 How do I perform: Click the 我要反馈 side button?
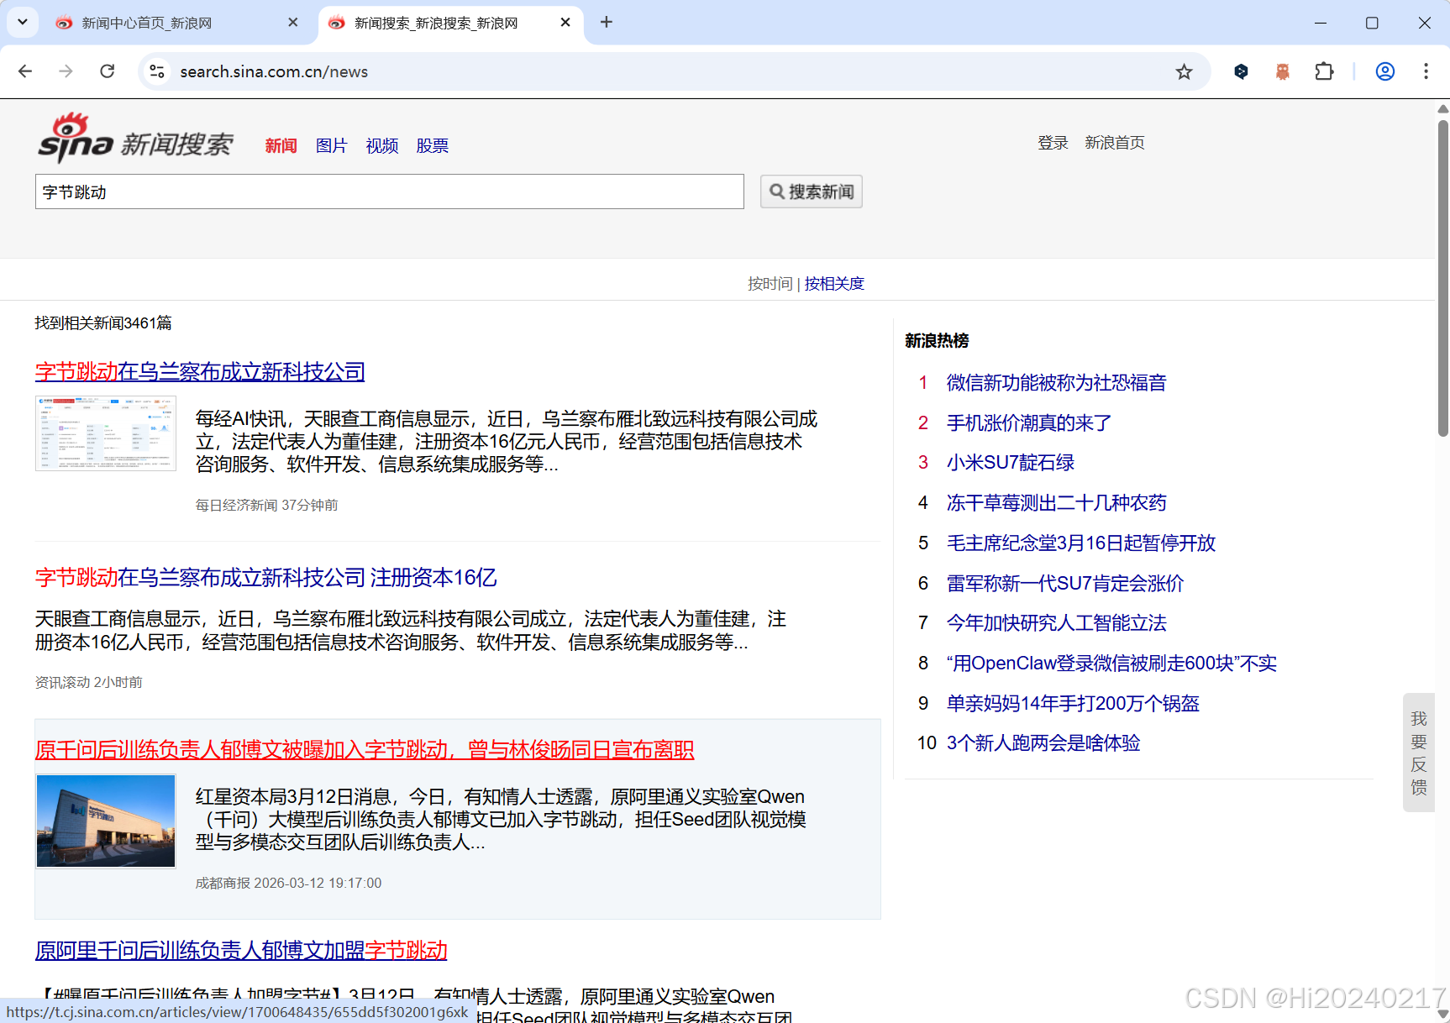(1419, 753)
